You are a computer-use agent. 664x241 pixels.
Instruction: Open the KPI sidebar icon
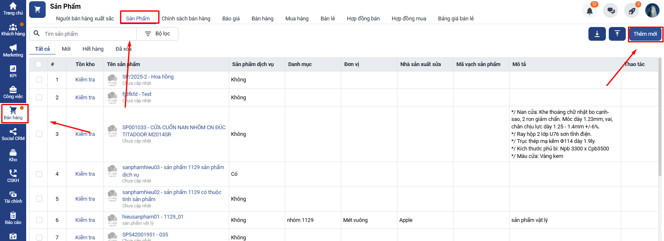pyautogui.click(x=13, y=71)
